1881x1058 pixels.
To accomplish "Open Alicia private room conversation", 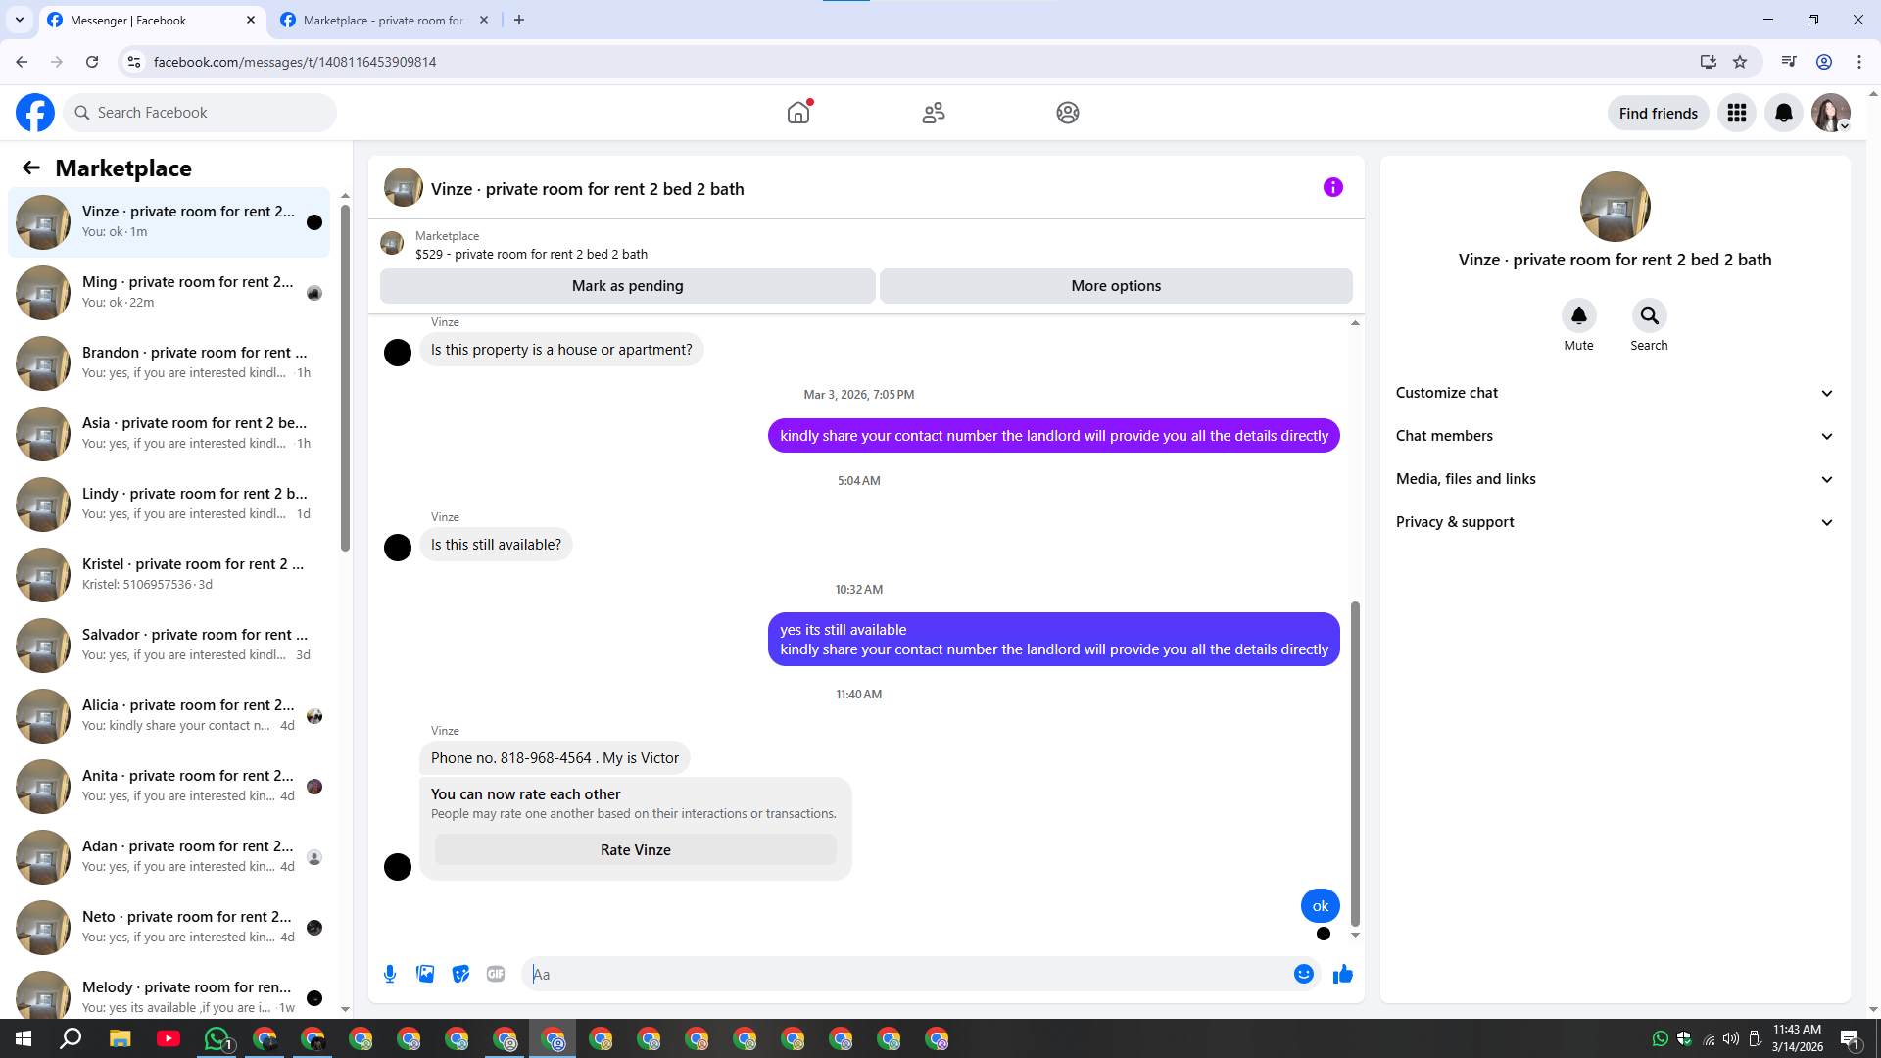I will pos(169,716).
